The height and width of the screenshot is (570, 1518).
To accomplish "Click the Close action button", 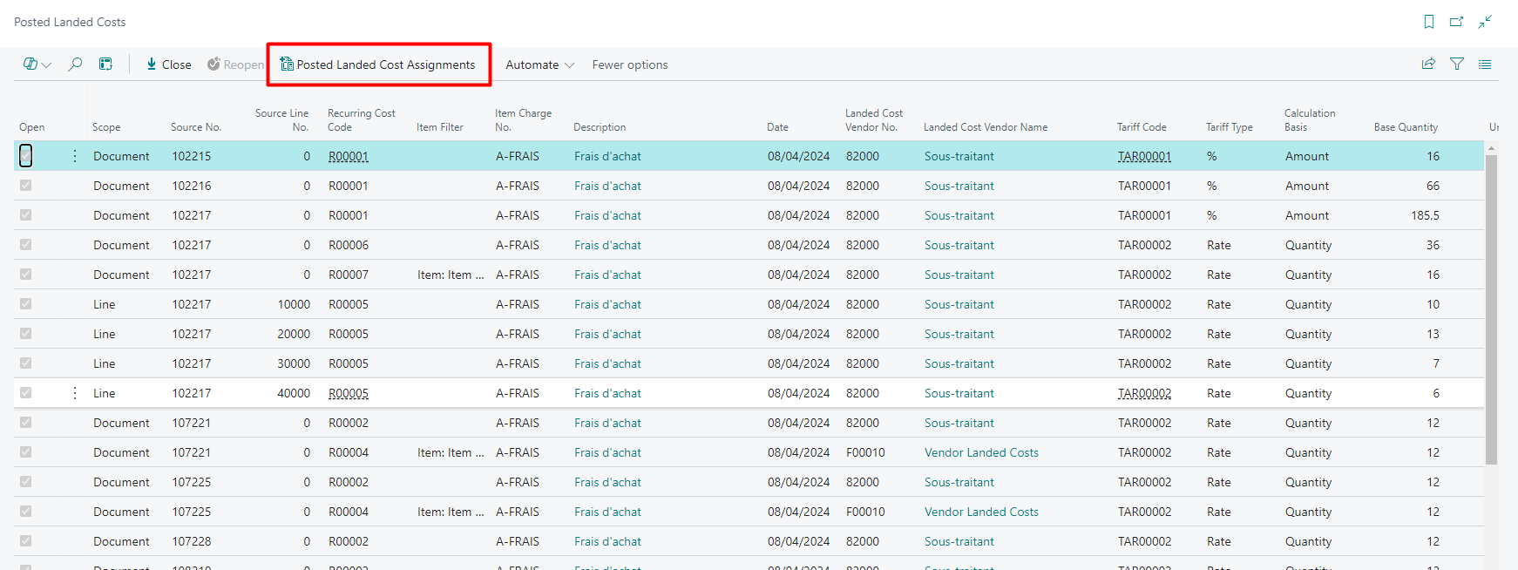I will coord(169,64).
